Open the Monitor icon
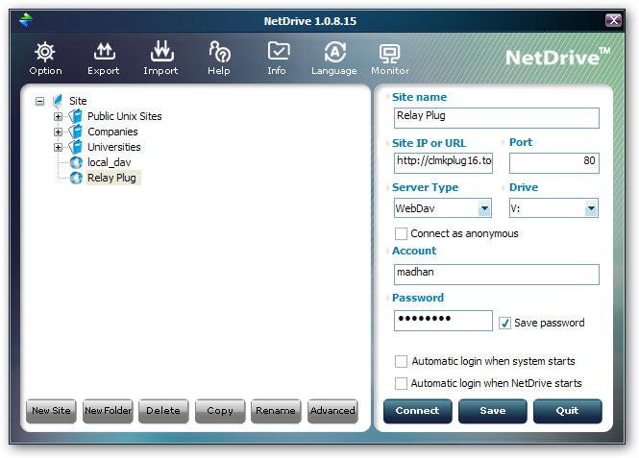 tap(389, 58)
